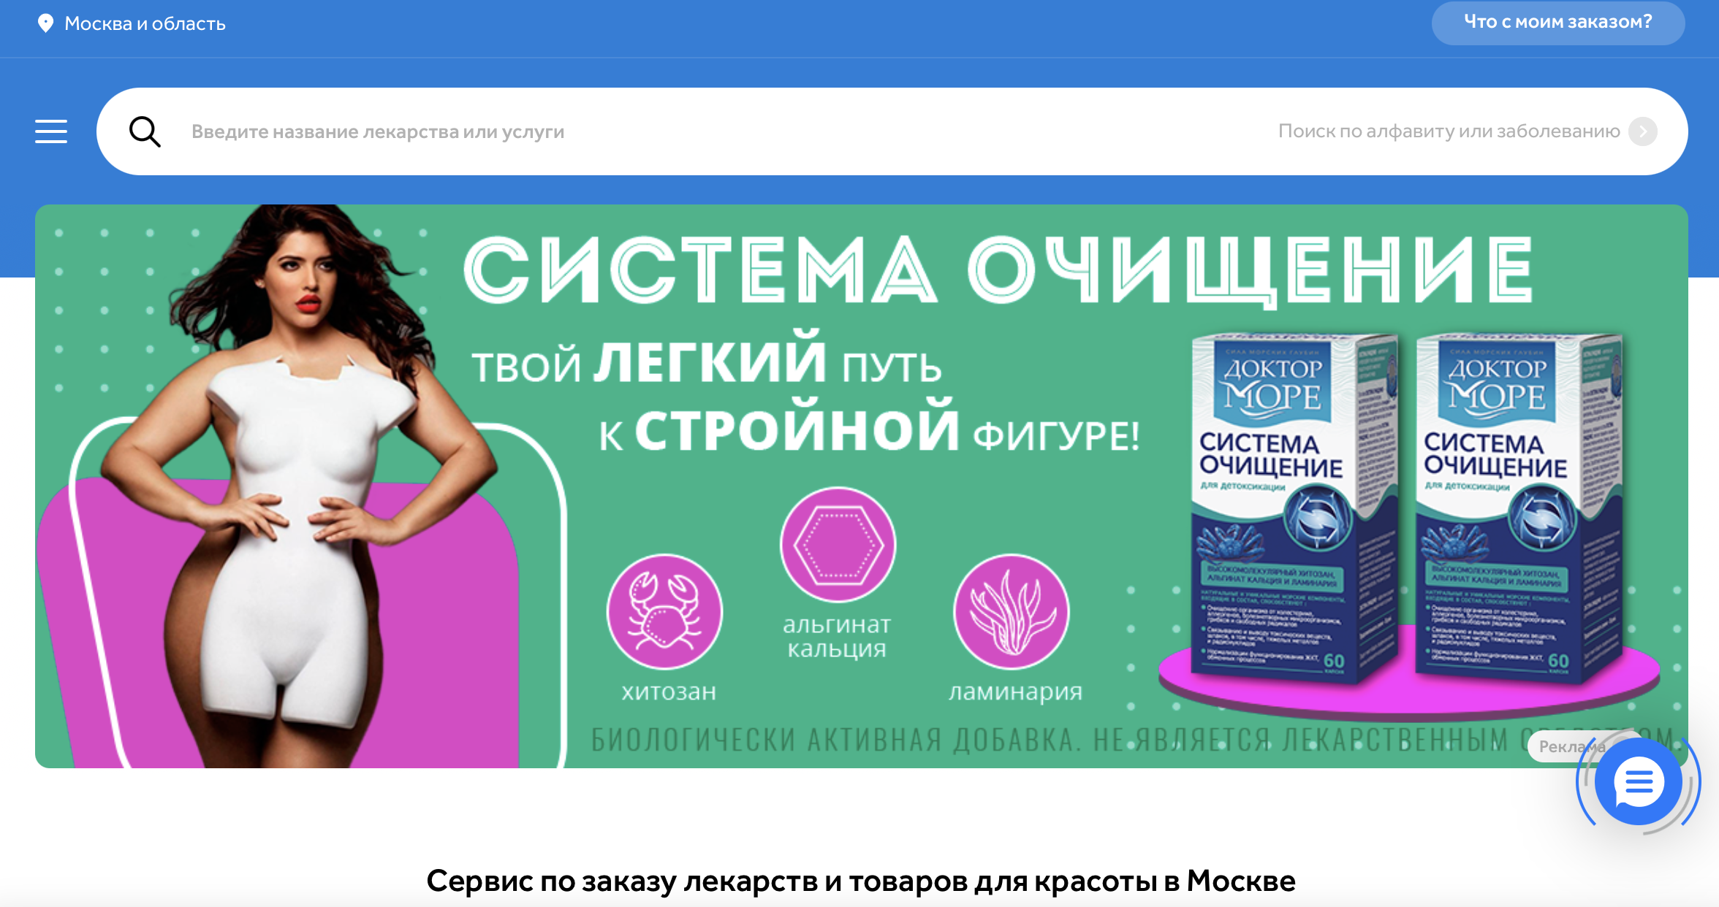Open the hamburger menu

point(51,131)
